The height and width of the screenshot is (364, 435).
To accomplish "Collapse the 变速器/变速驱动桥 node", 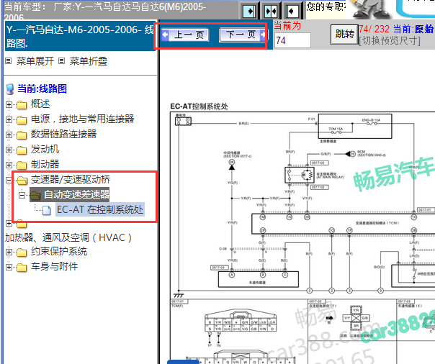I will click(x=9, y=180).
